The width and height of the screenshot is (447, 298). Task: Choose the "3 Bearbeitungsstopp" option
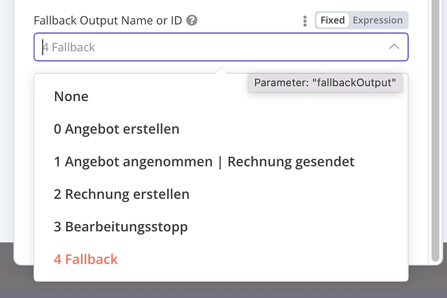pyautogui.click(x=121, y=227)
